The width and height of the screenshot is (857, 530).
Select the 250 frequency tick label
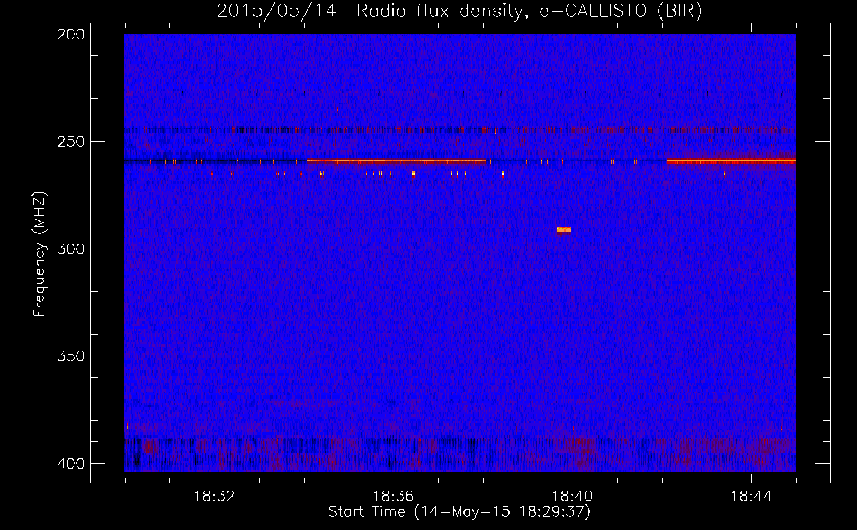click(x=71, y=142)
